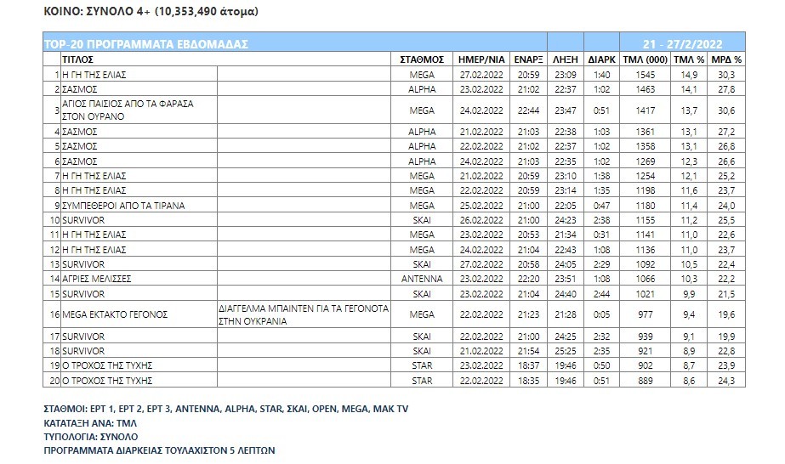The image size is (785, 464).
Task: Click the ΔΙΑΓΓΕΛΜΑ ΜΠΑΙΝΤΕΝ description cell
Action: 304,314
